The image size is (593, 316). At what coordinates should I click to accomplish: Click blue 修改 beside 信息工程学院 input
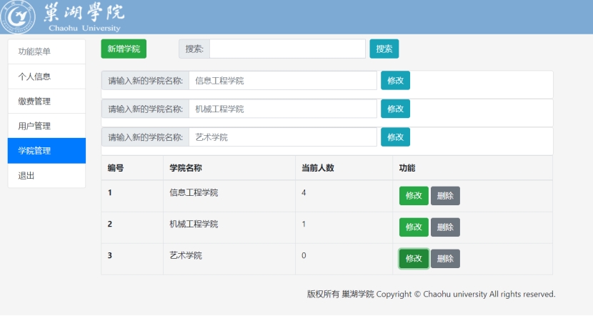point(395,81)
